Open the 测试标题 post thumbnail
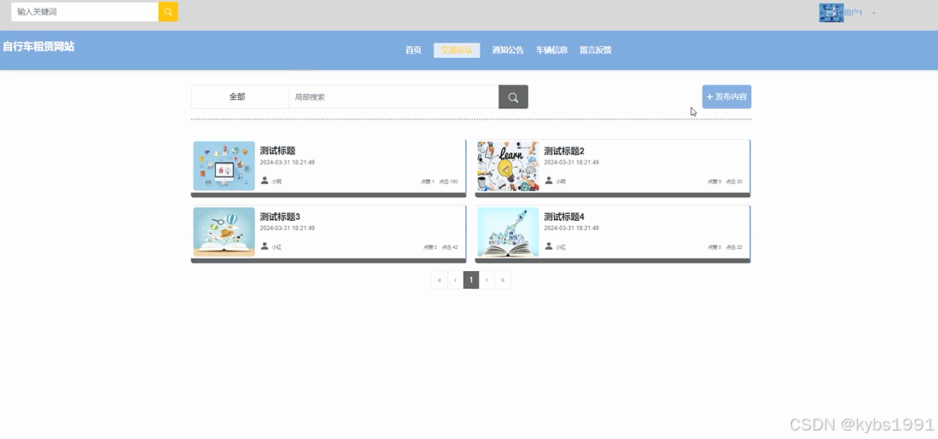 tap(224, 166)
